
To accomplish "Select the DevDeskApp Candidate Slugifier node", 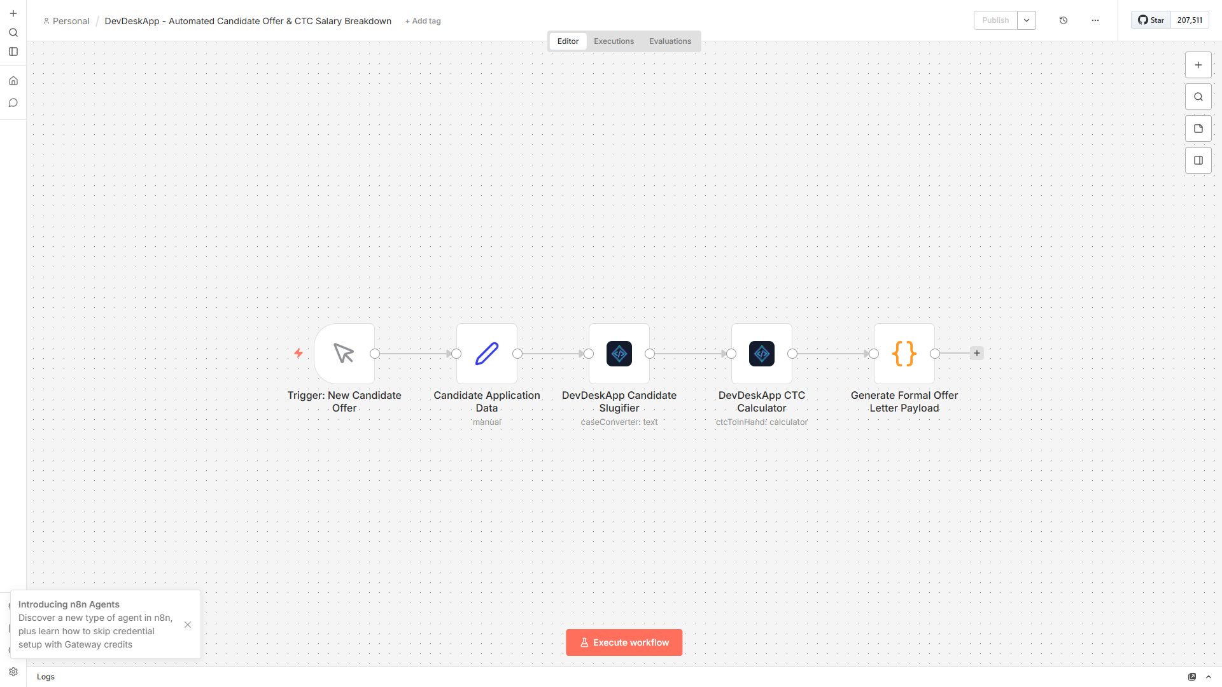I will [619, 354].
